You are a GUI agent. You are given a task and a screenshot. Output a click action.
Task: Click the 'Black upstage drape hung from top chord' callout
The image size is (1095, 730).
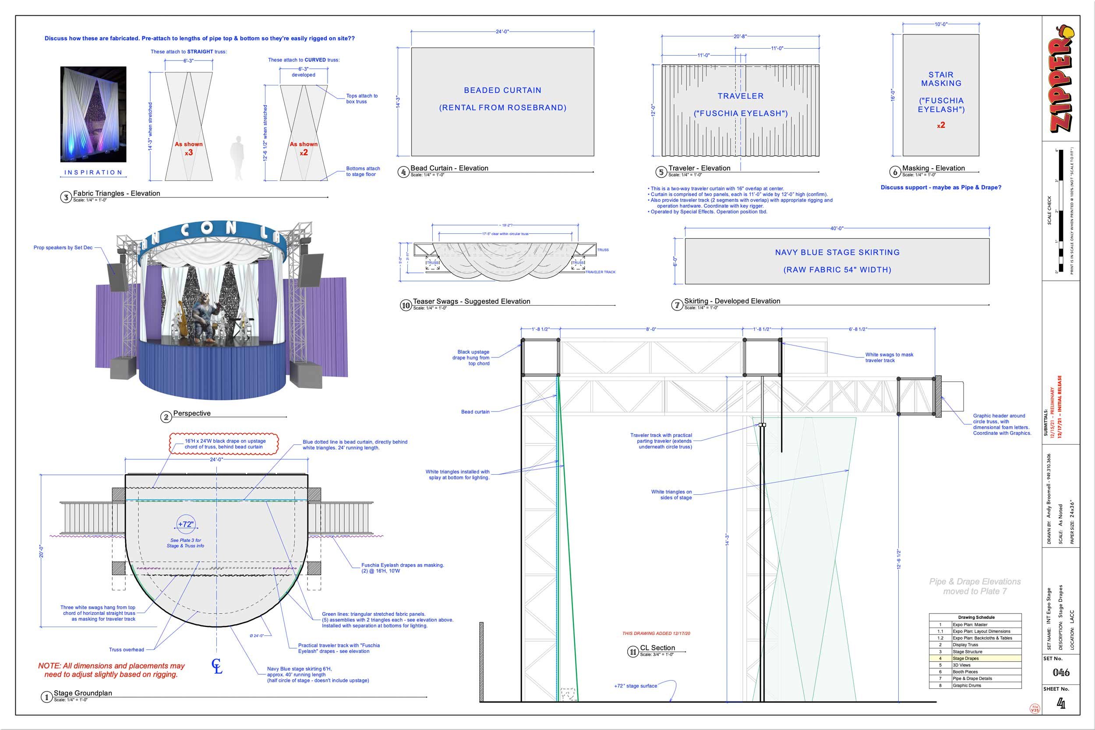tap(471, 357)
